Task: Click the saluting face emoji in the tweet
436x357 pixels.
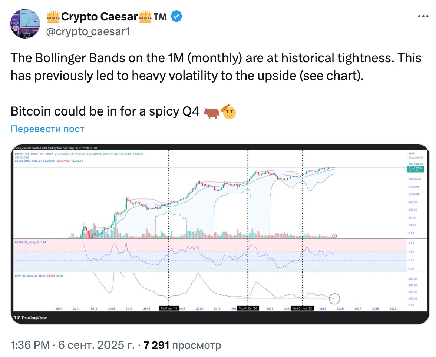Action: [x=228, y=112]
